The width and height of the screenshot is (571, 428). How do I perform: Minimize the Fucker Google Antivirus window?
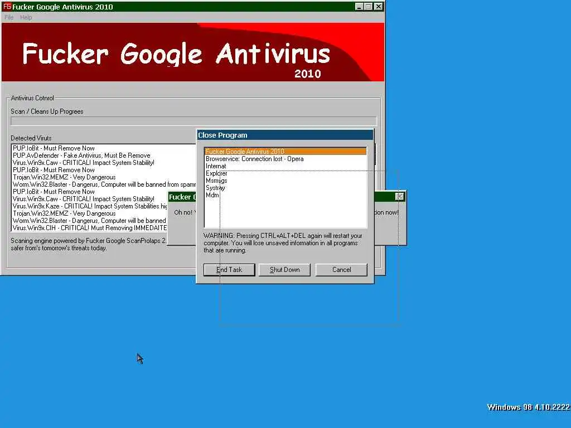[x=359, y=7]
